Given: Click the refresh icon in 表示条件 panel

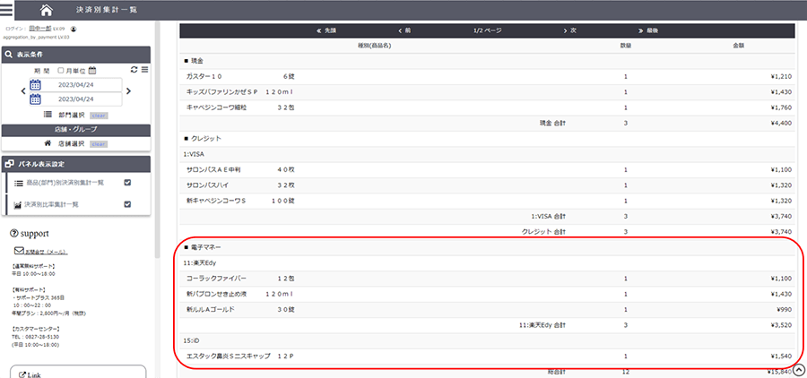Looking at the screenshot, I should (x=134, y=70).
